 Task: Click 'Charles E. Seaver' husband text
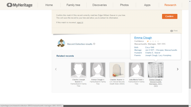coord(153,53)
